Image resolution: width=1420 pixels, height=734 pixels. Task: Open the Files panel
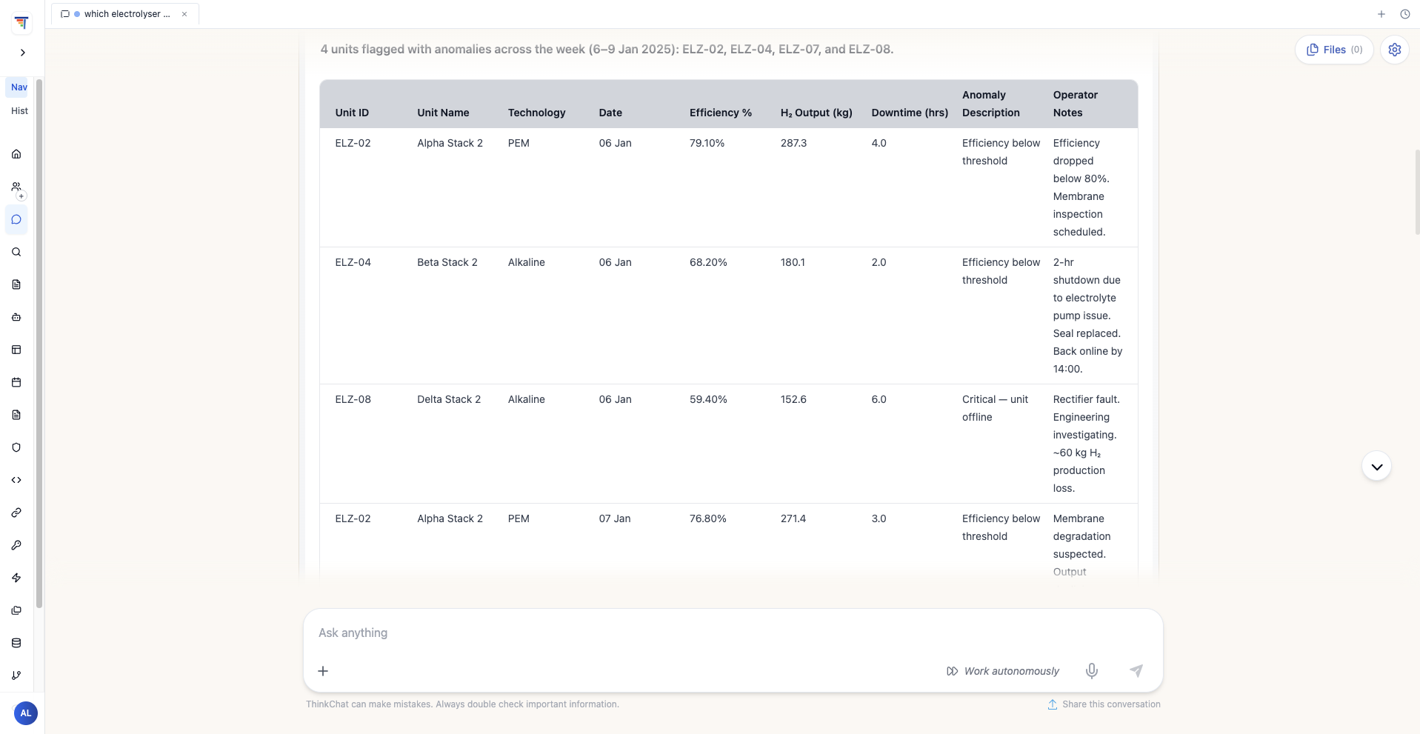pyautogui.click(x=1334, y=50)
